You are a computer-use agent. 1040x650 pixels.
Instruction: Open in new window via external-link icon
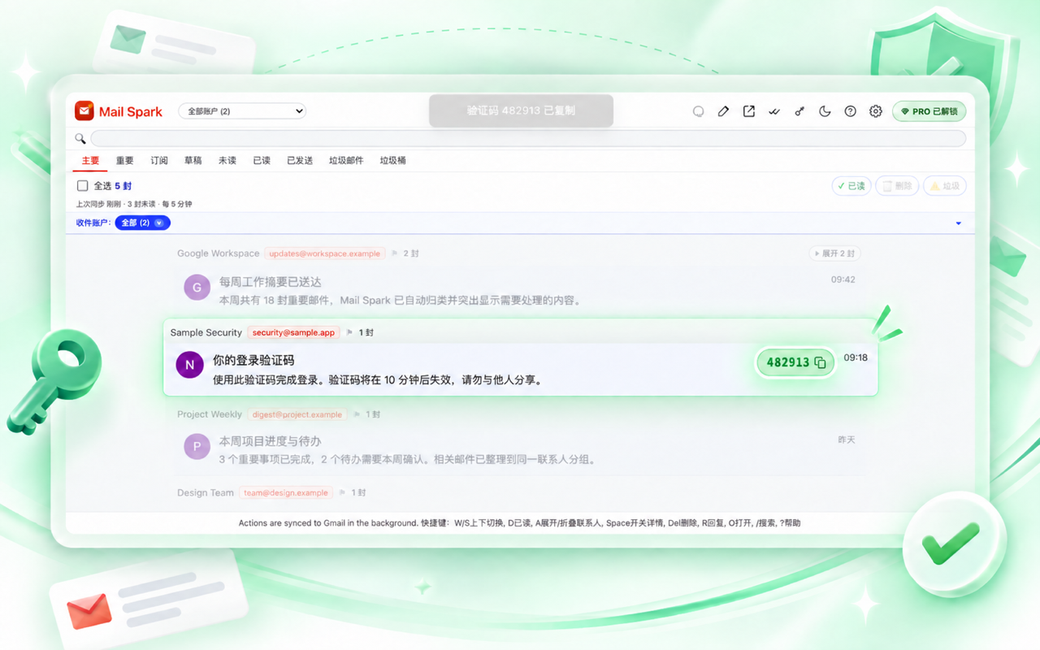click(748, 111)
